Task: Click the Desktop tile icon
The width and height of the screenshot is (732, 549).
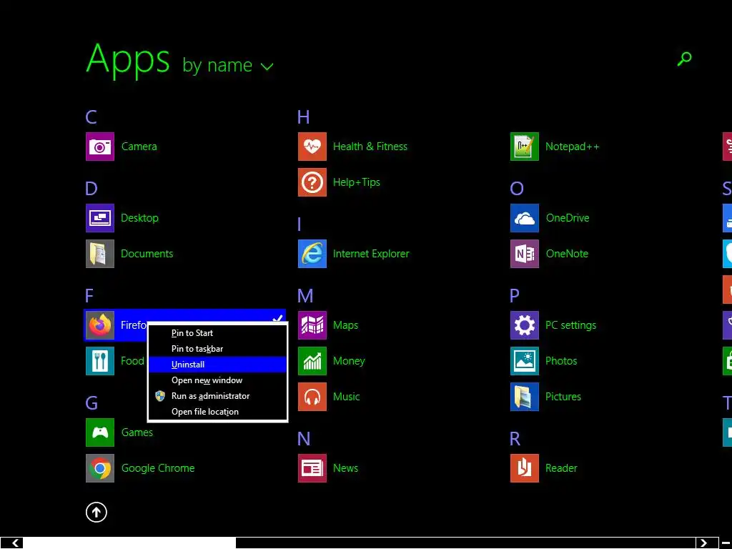Action: tap(100, 218)
